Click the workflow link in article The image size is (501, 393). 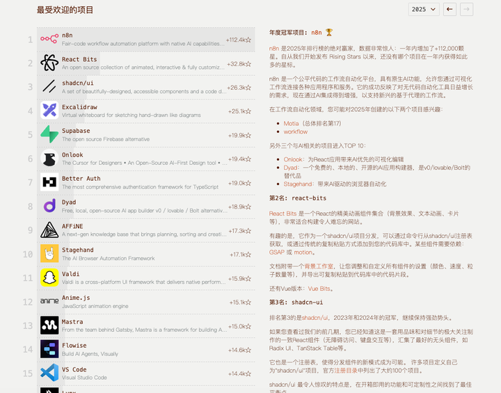(296, 131)
